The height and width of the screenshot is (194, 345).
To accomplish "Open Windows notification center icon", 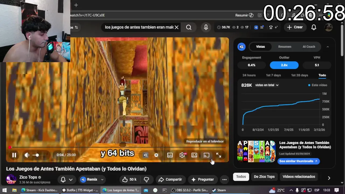I will pos(336,190).
